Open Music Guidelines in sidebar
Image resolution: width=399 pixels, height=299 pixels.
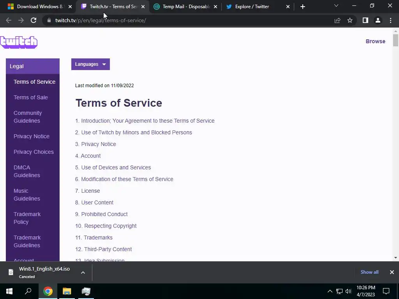(x=27, y=195)
